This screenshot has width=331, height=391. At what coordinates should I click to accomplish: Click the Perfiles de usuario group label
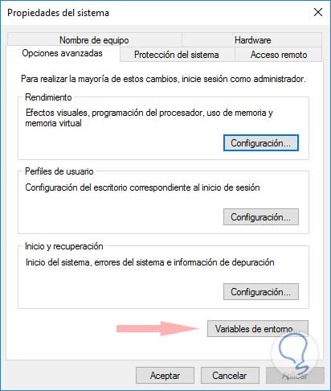pyautogui.click(x=59, y=171)
